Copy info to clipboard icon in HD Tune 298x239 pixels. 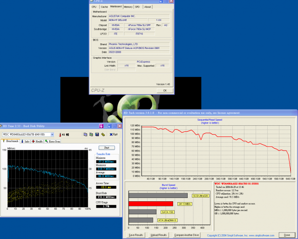(x=85, y=135)
